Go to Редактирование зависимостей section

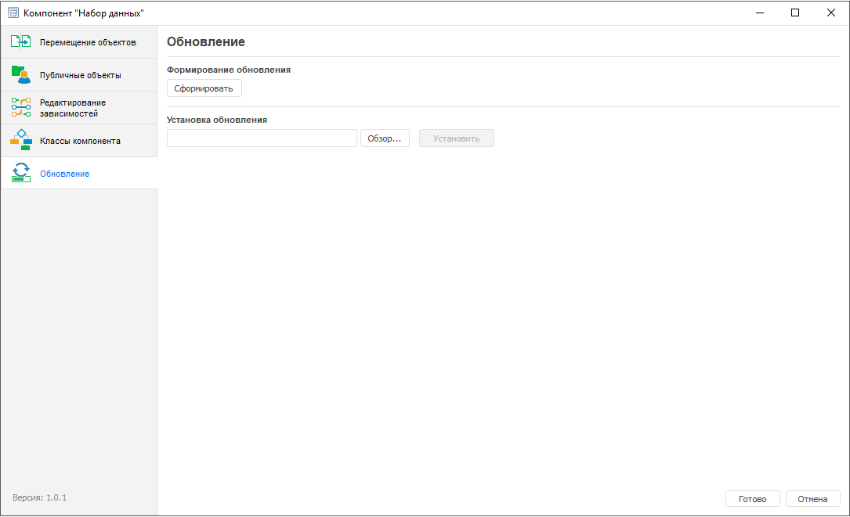click(79, 108)
